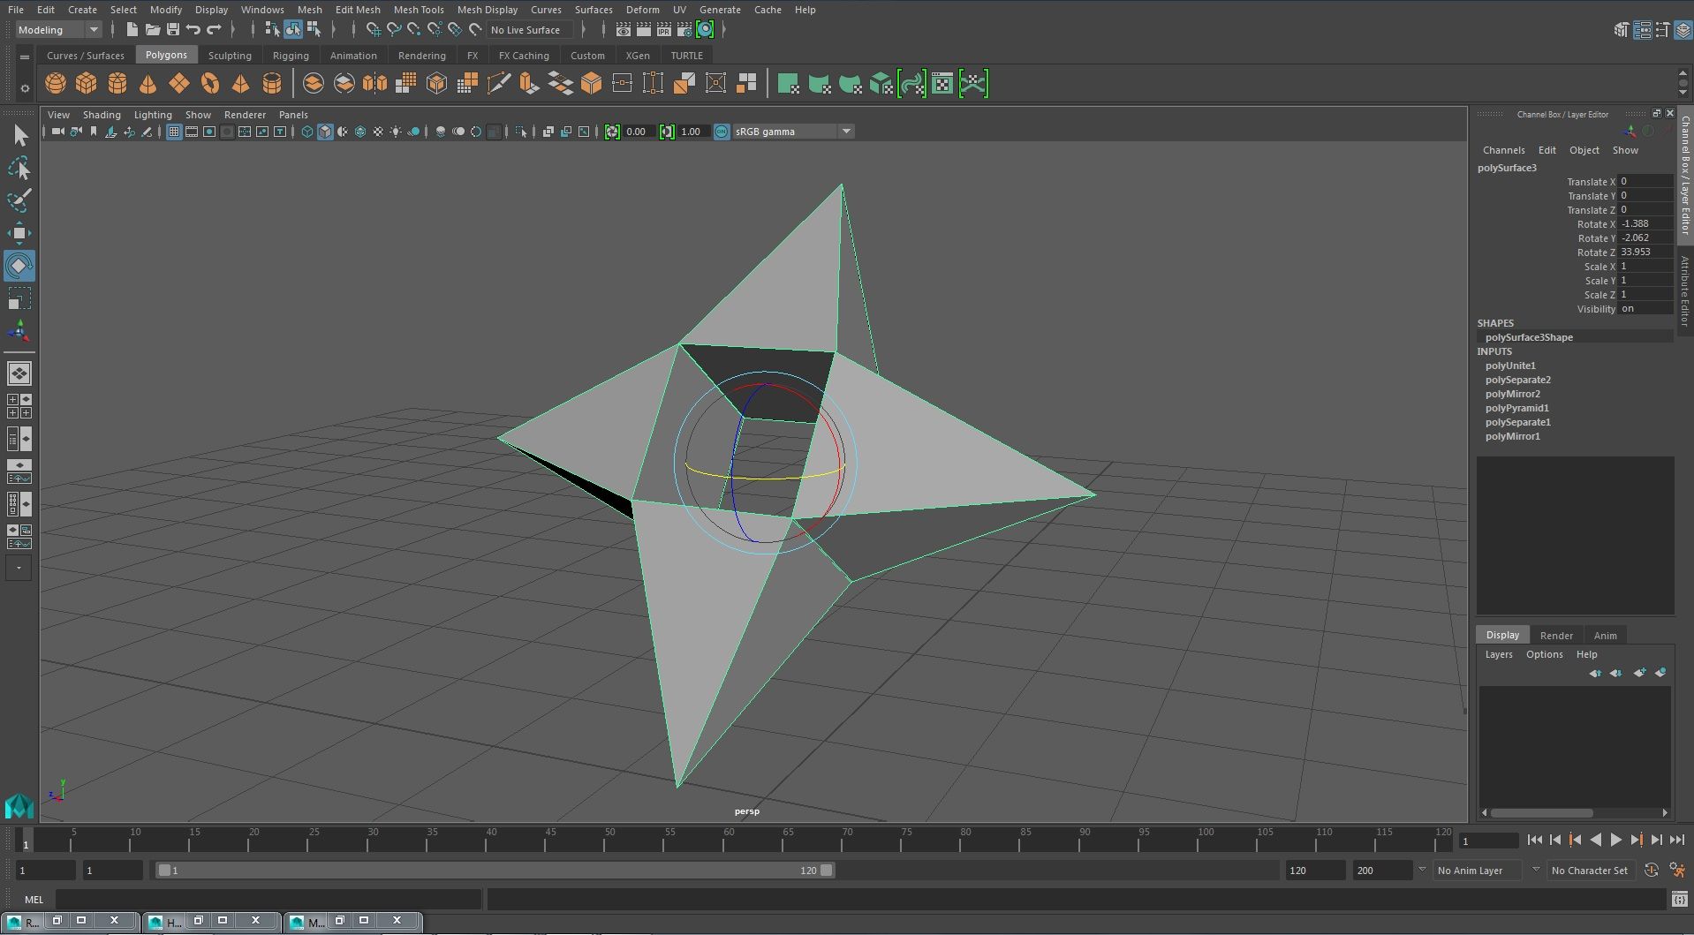Open the Layers menu in layer editor
1694x935 pixels.
click(x=1498, y=654)
